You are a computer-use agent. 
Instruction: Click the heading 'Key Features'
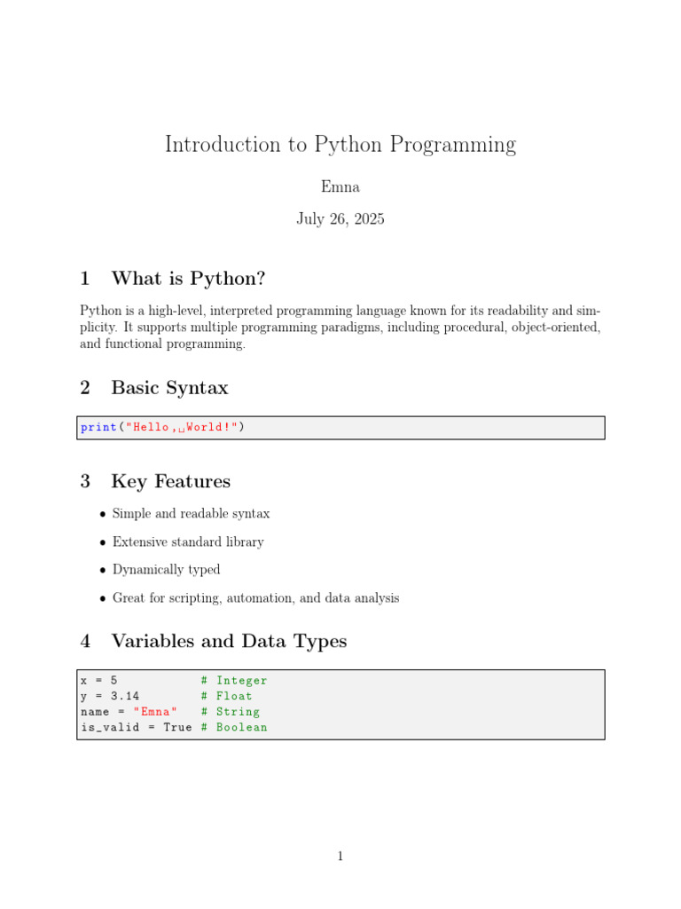[x=171, y=481]
